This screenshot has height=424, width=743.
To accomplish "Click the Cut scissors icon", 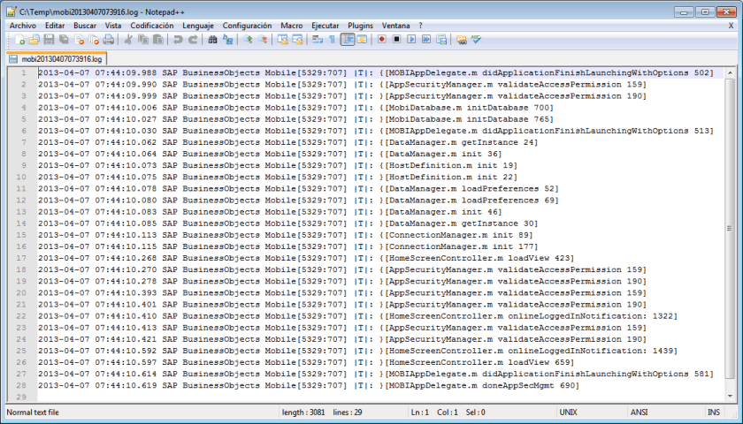I will 128,40.
